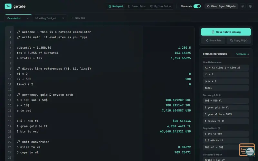The image size is (258, 161).
Task: Click the result '63,640.241321 USD'
Action: pos(175,131)
